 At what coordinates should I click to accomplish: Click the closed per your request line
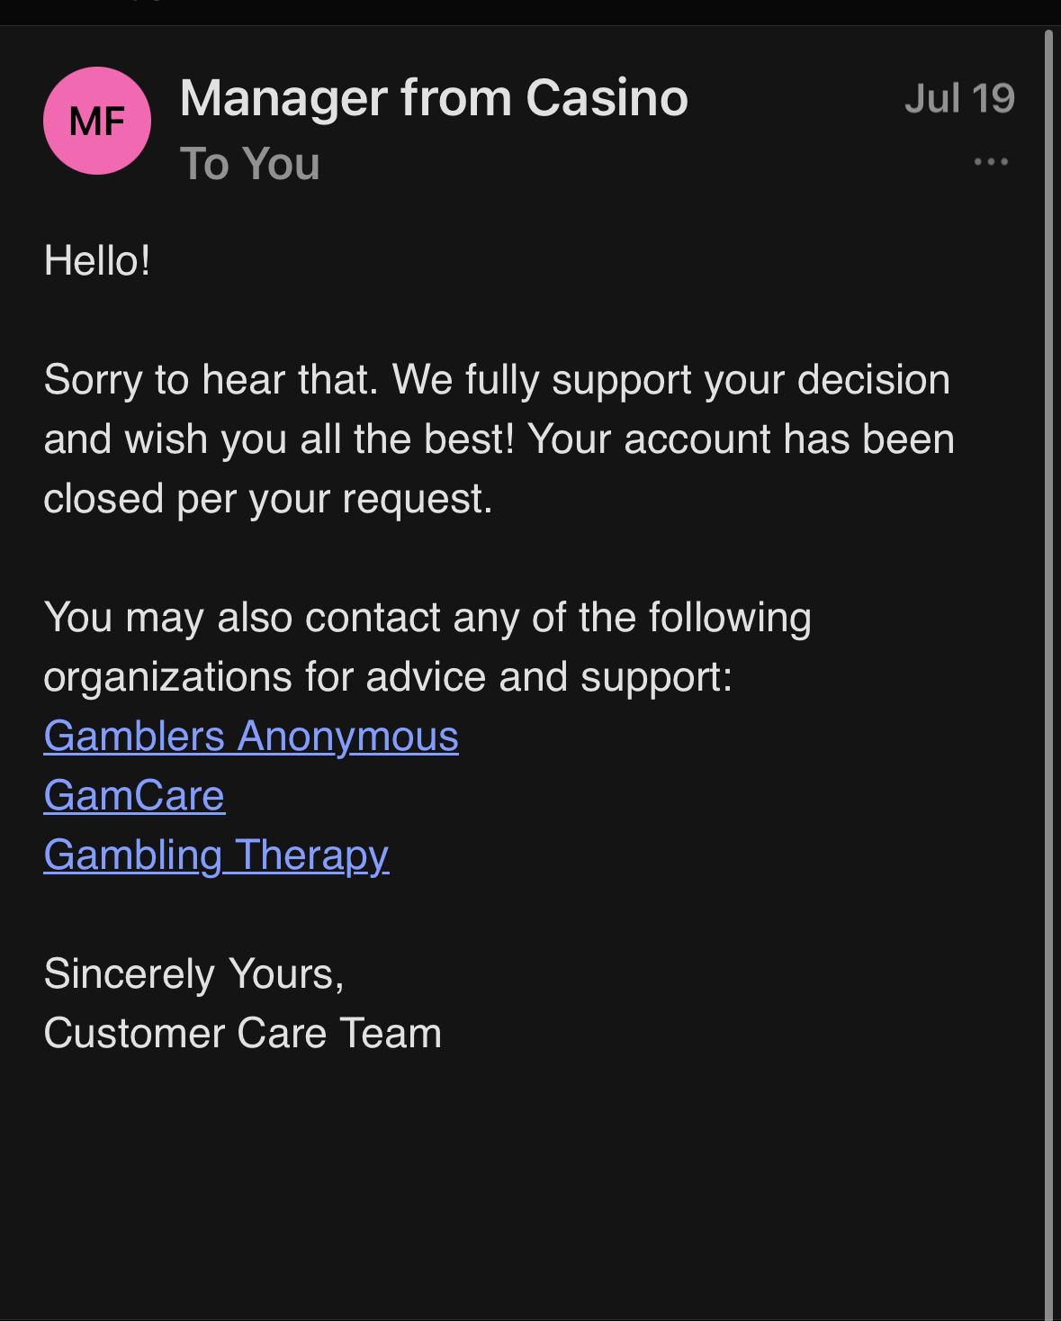coord(268,498)
